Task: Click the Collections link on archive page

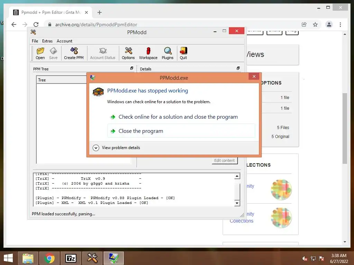Action: click(x=241, y=221)
